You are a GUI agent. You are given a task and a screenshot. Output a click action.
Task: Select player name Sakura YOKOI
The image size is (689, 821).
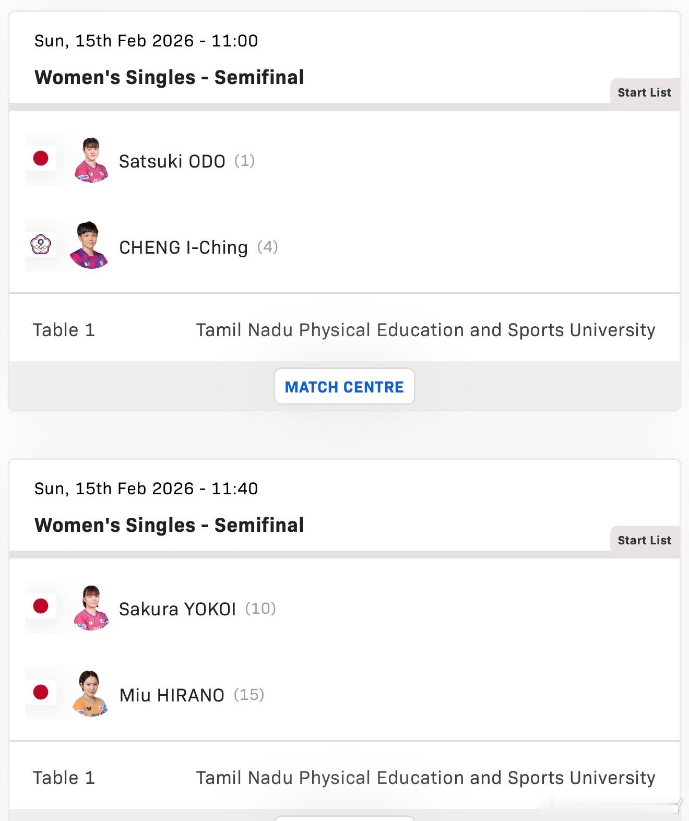(177, 609)
